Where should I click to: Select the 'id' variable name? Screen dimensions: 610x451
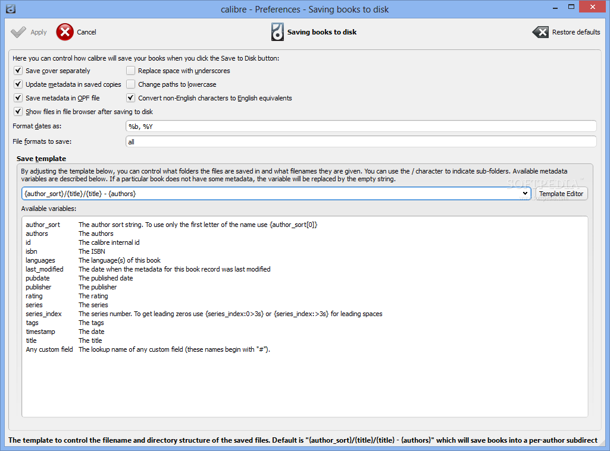pyautogui.click(x=28, y=242)
